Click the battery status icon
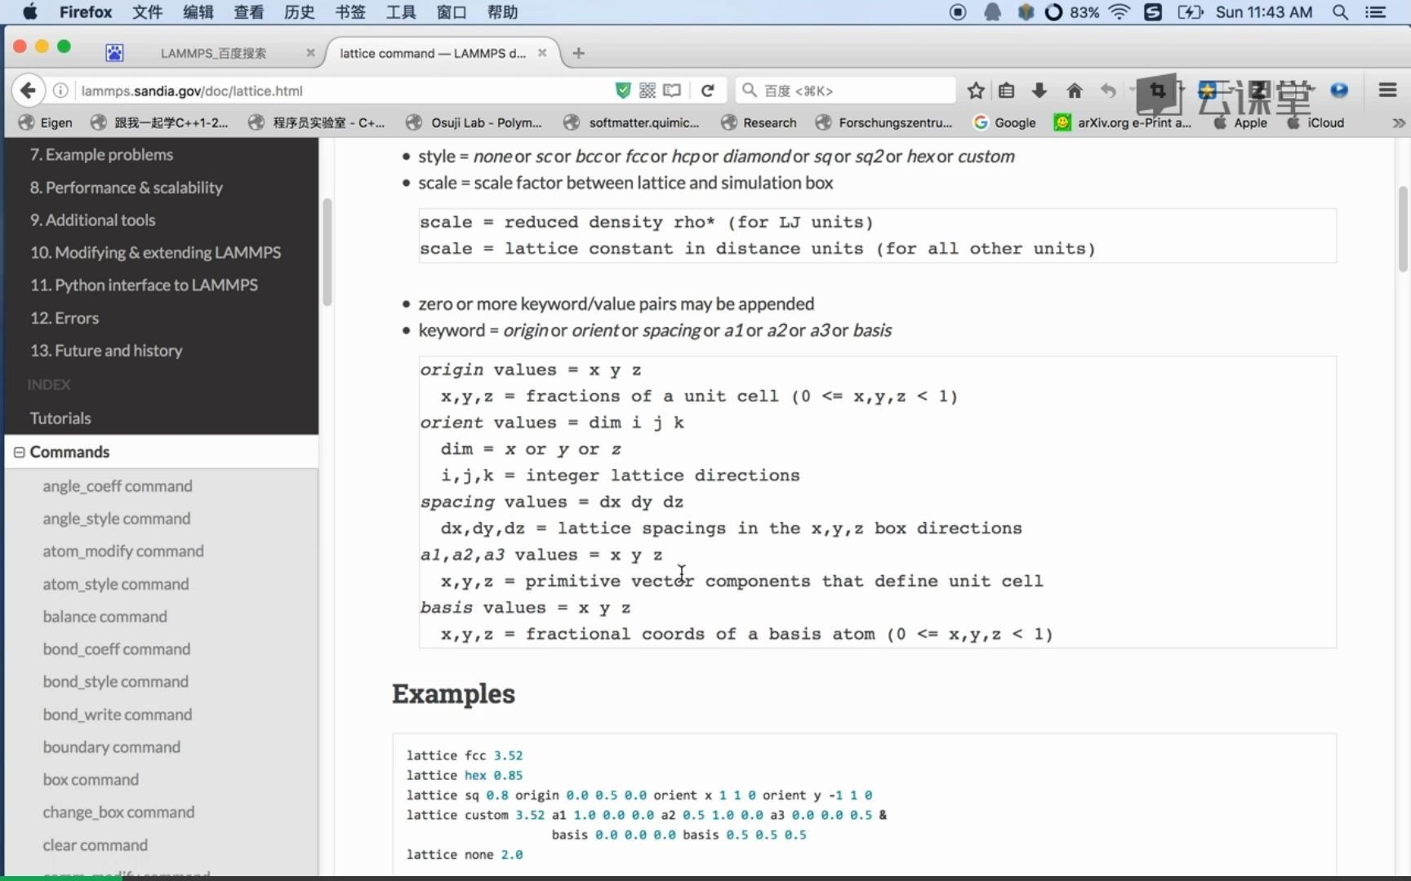1411x881 pixels. click(1190, 12)
